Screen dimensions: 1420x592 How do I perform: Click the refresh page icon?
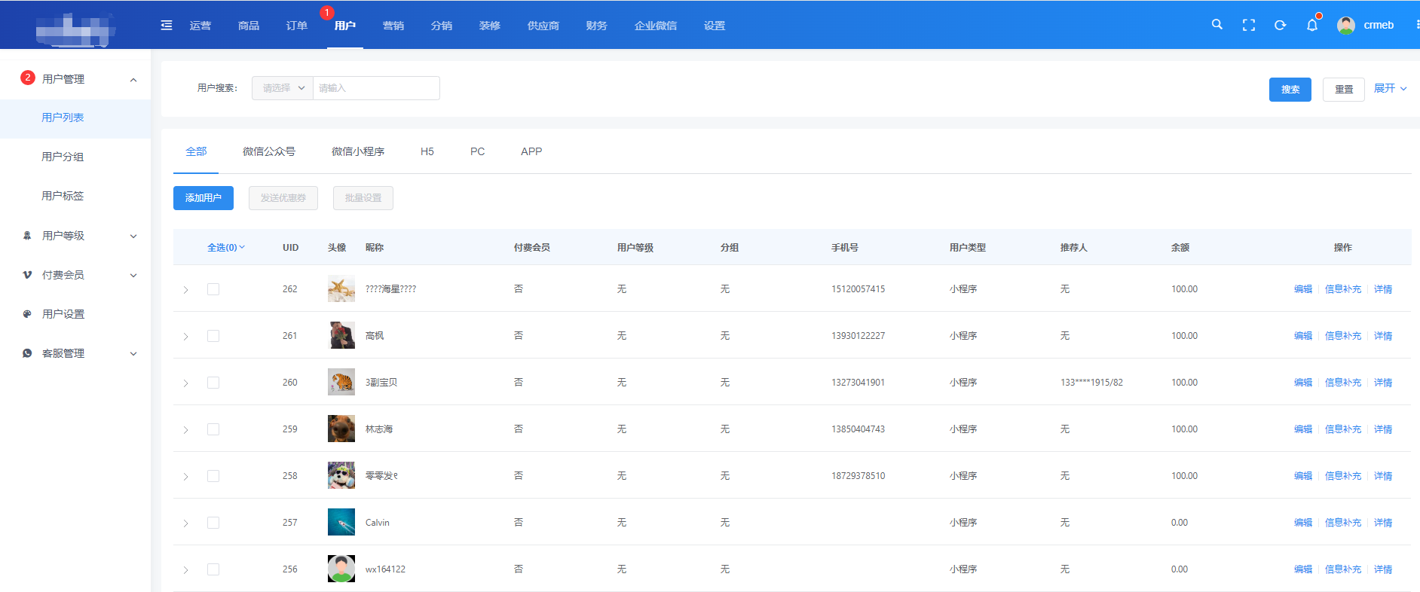tap(1280, 25)
